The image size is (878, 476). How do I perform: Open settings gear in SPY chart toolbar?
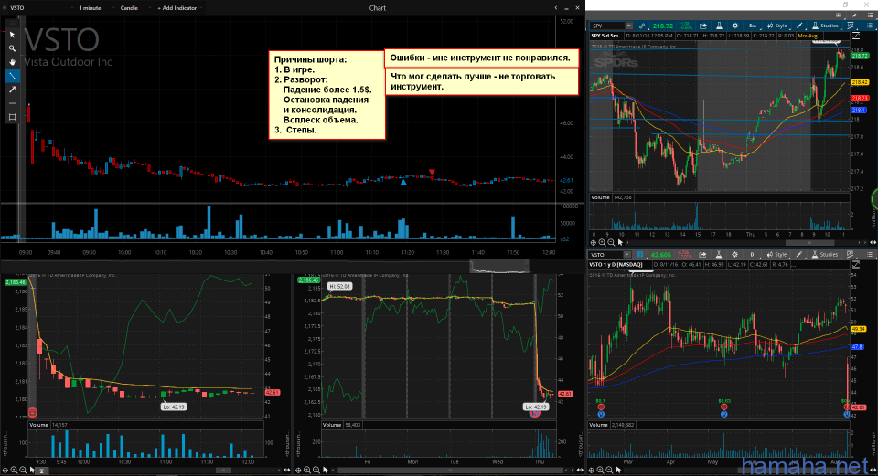(x=735, y=26)
